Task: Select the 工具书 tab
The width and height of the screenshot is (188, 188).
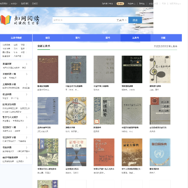Action: pyautogui.click(x=135, y=38)
